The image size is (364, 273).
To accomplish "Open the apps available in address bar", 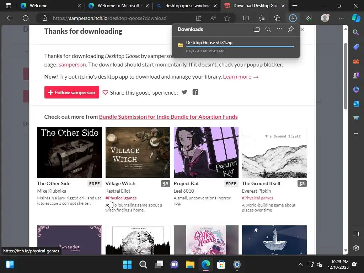I will click(199, 18).
